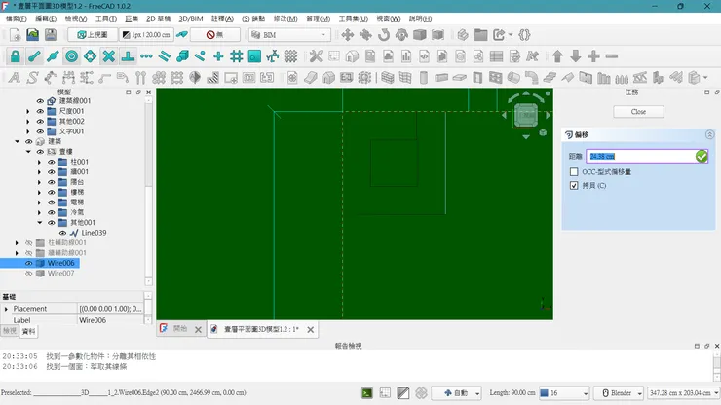
Task: Toggle visibility eye of Line039
Action: tap(62, 233)
